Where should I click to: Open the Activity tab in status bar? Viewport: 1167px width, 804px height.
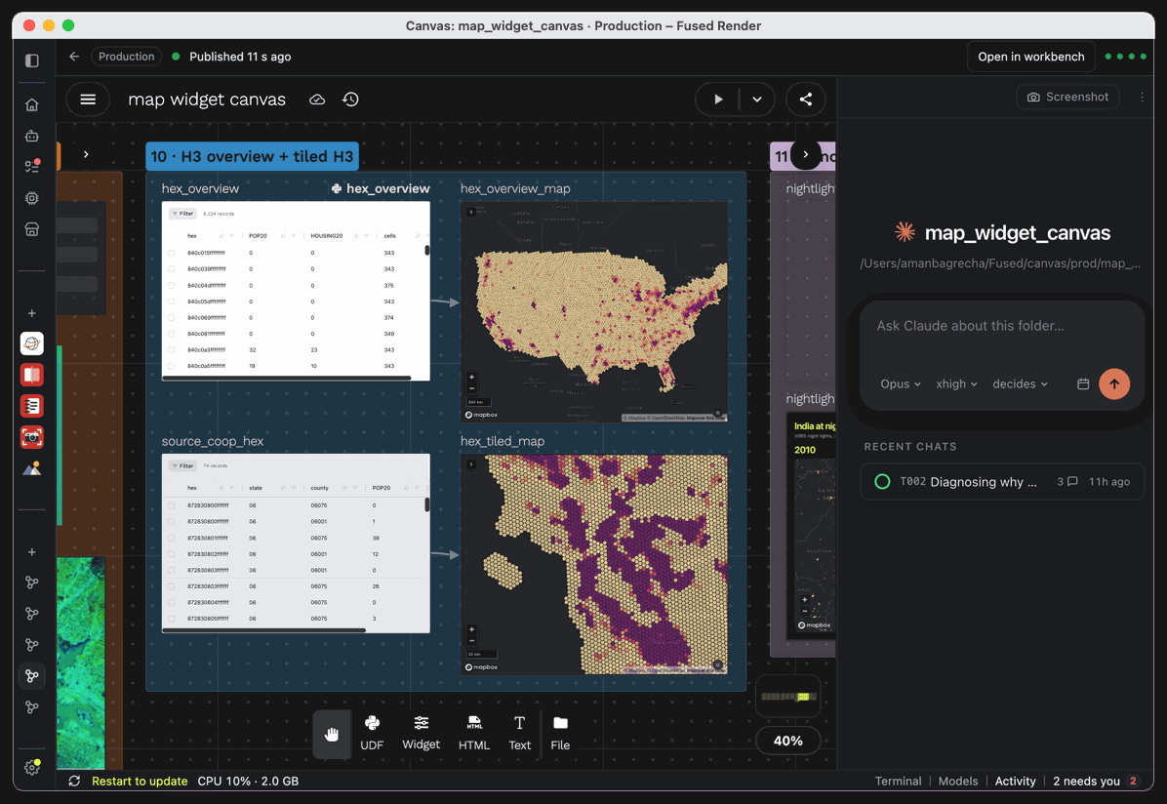tap(1015, 781)
